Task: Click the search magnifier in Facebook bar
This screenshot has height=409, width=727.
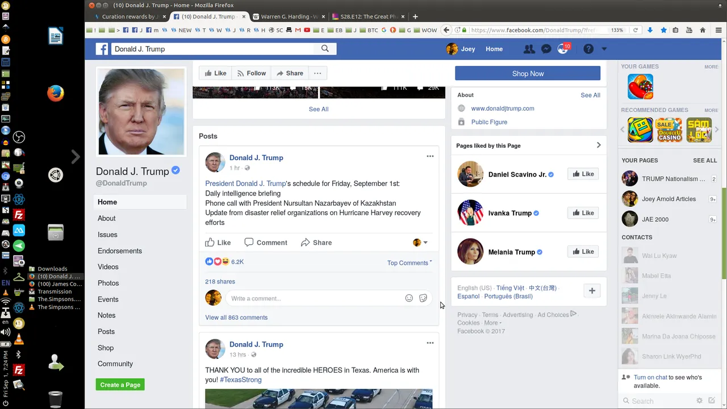Action: coord(325,49)
